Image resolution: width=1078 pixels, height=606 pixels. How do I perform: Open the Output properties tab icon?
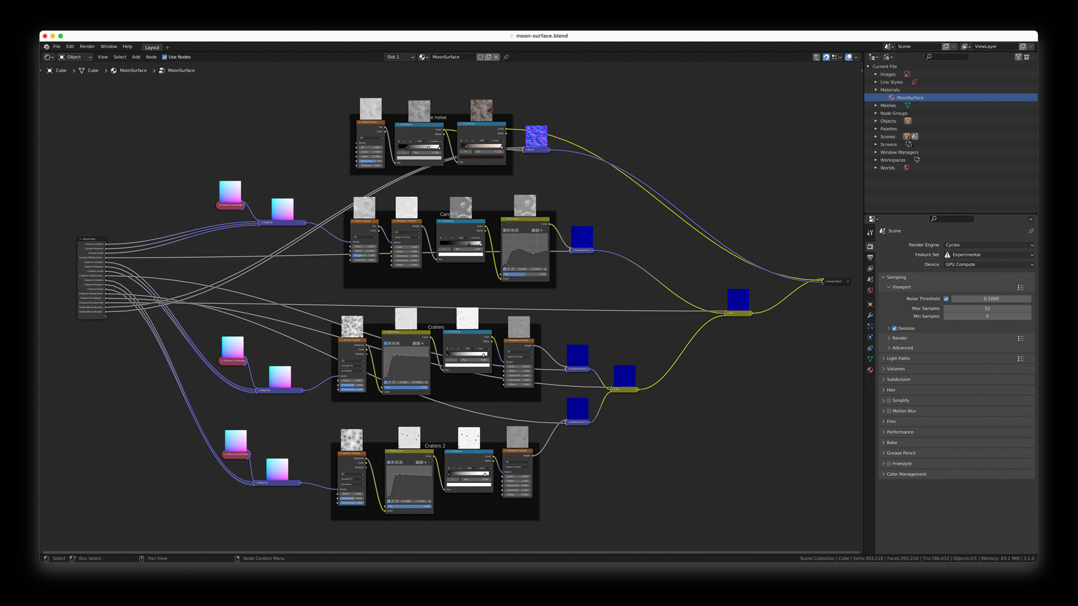point(870,258)
